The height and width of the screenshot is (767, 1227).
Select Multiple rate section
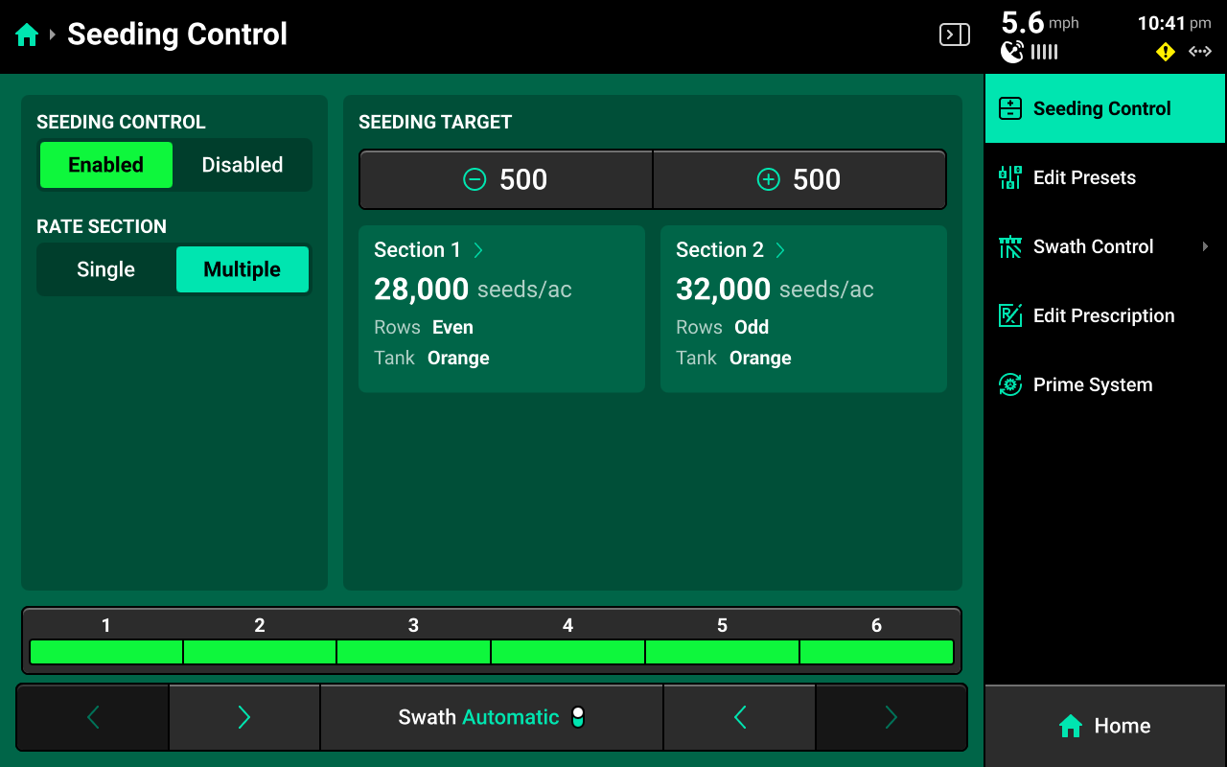(243, 269)
